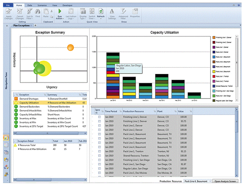The height and width of the screenshot is (186, 244).
Task: Click the Apply Changes icon
Action: click(8, 11)
